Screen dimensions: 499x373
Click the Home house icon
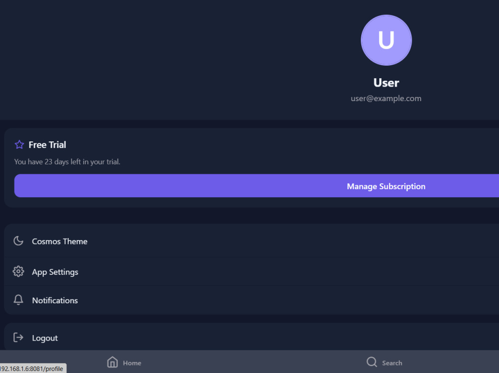[112, 362]
